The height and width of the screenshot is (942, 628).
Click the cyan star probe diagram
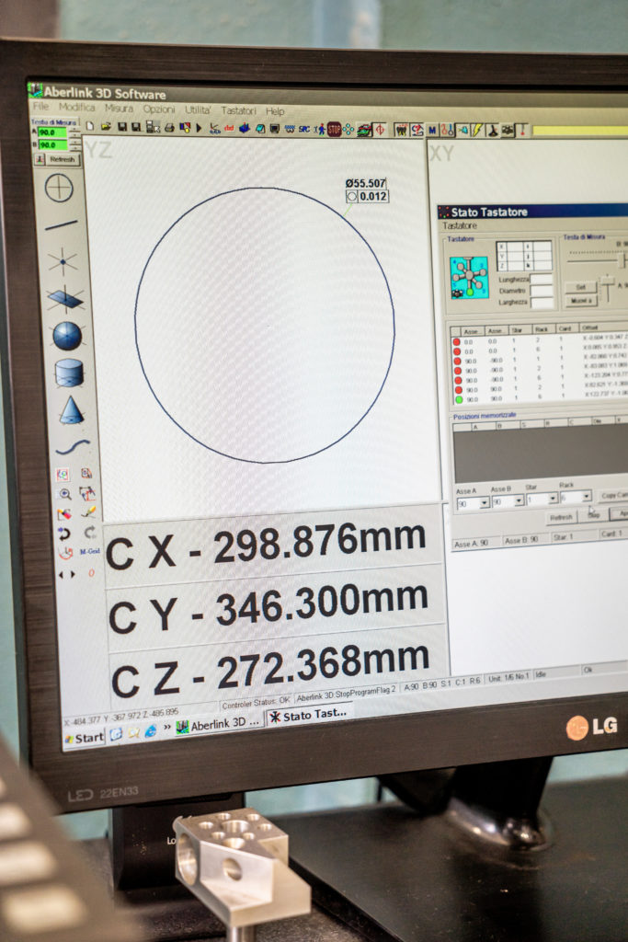coord(469,277)
